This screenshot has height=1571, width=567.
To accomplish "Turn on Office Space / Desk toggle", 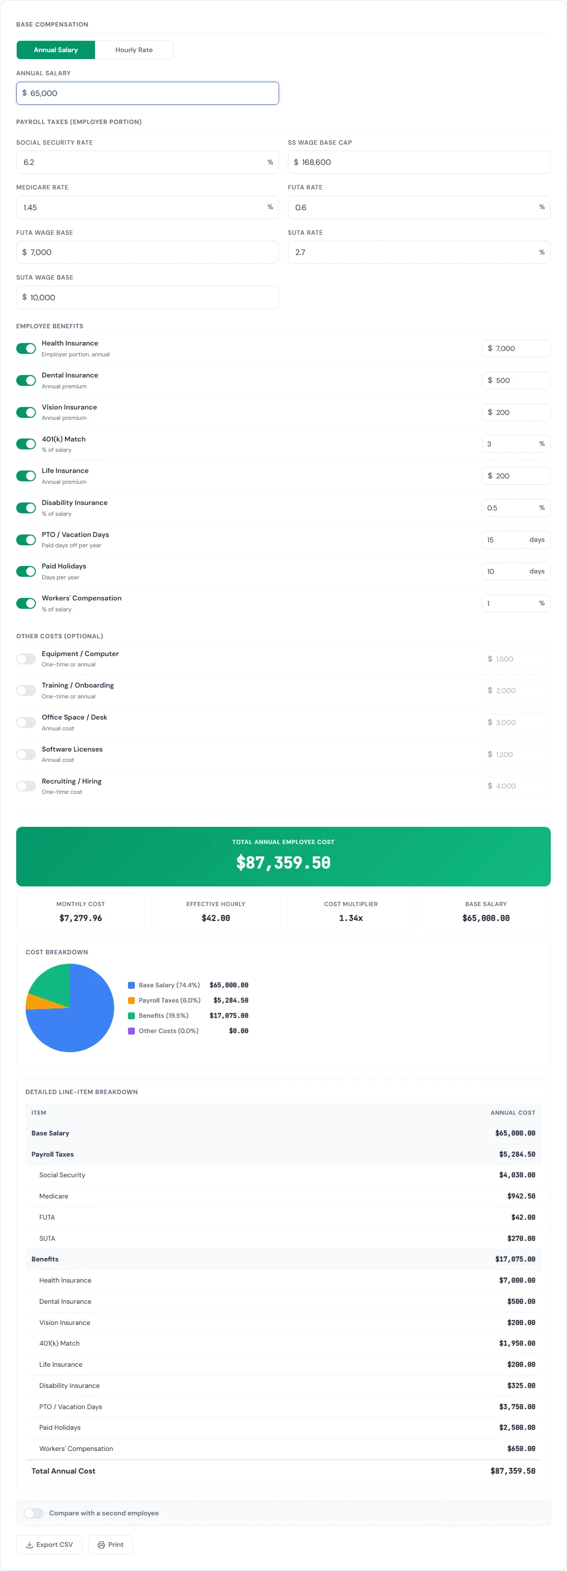I will pyautogui.click(x=26, y=723).
